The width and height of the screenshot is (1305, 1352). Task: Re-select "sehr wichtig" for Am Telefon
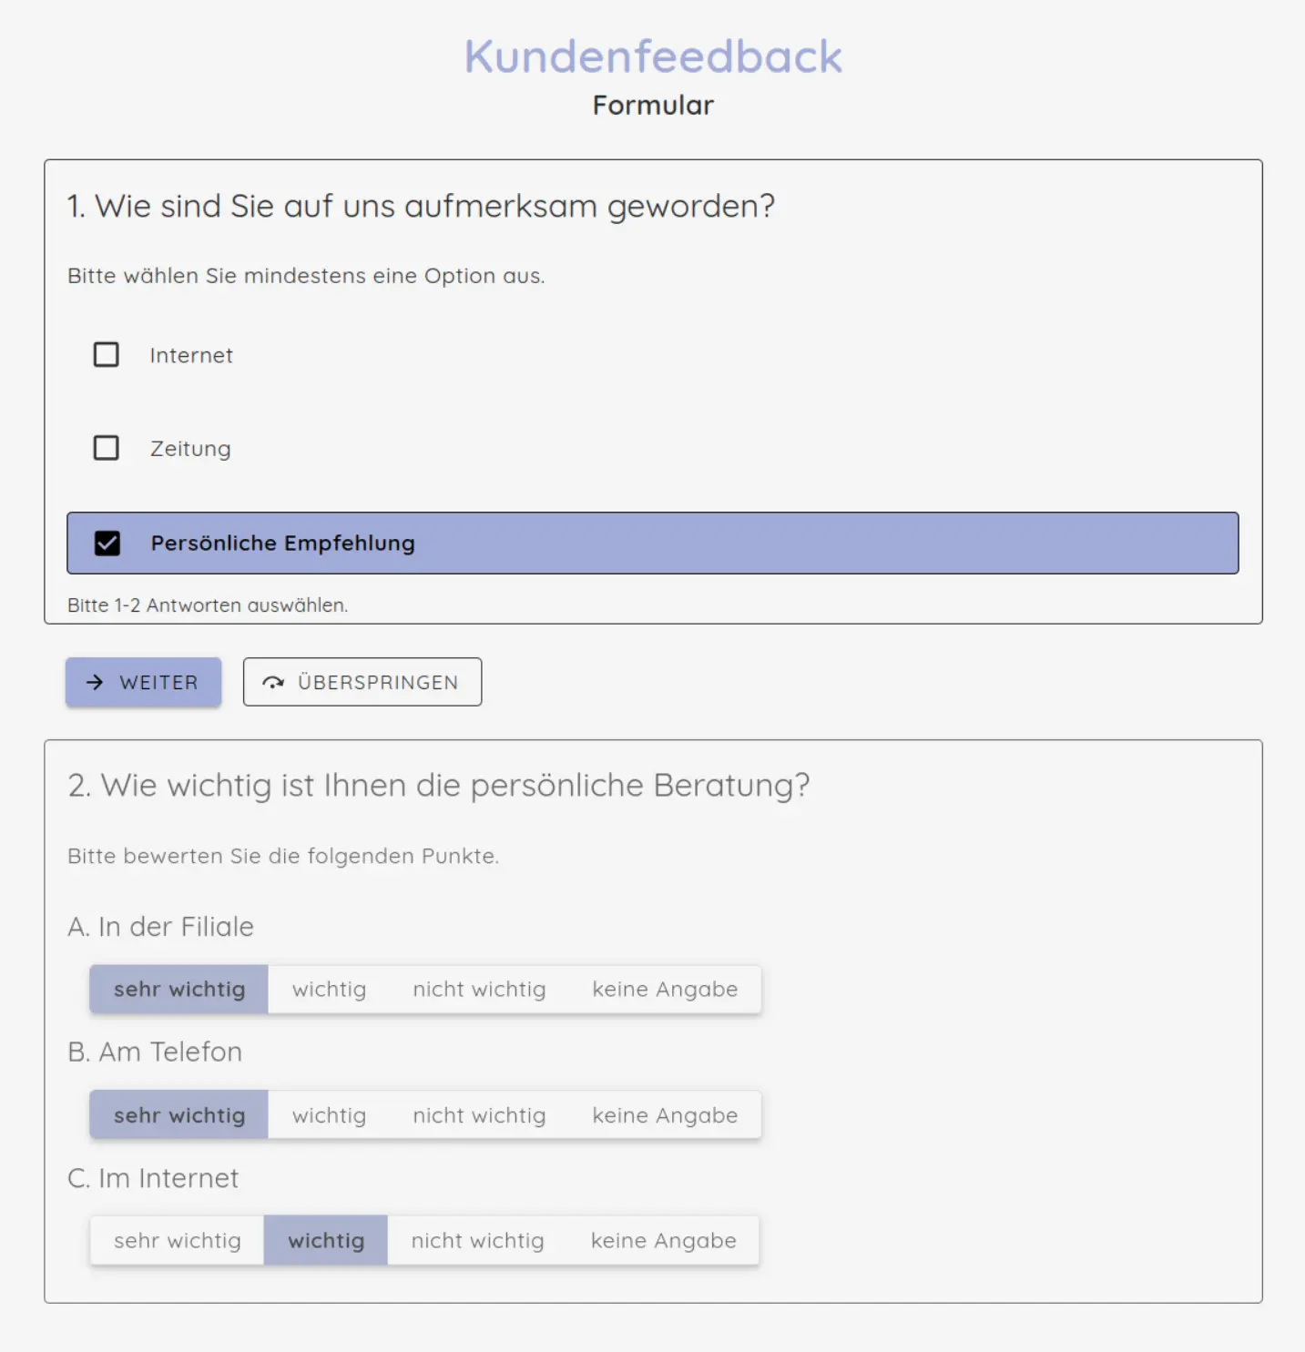tap(178, 1114)
